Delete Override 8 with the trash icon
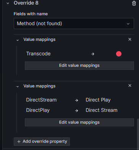 click(x=134, y=3)
